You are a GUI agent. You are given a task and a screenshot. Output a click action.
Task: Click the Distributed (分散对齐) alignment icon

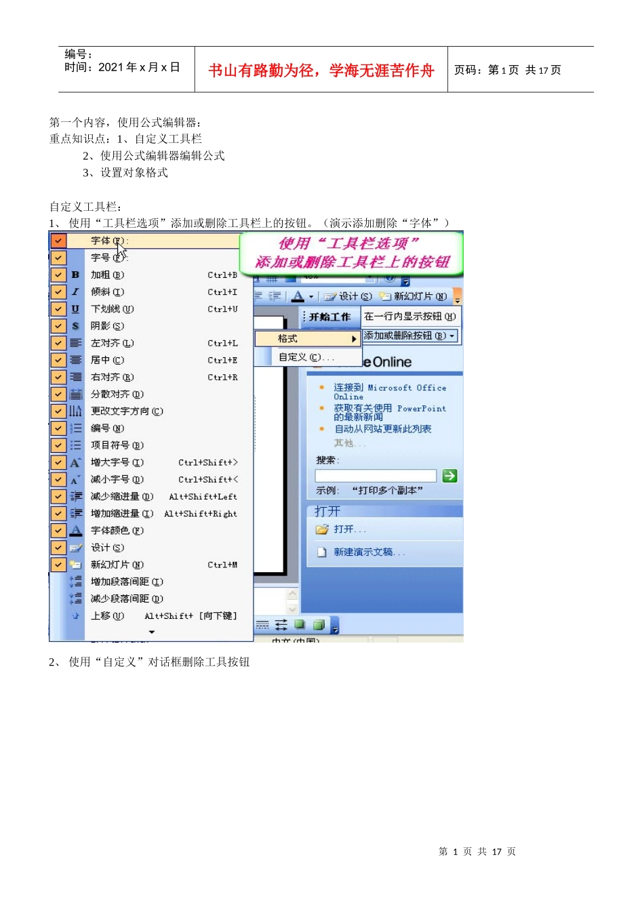click(75, 394)
